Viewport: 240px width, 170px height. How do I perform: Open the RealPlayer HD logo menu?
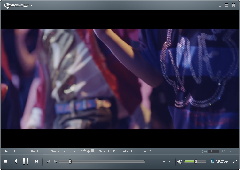click(18, 6)
